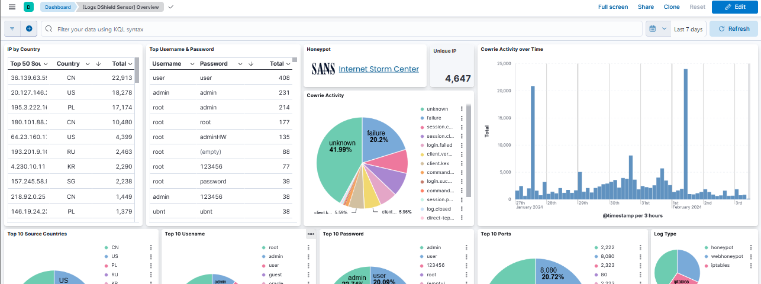Open options for guest in Top 10 Usename legend
Viewport: 761px width, 284px height.
coord(308,275)
